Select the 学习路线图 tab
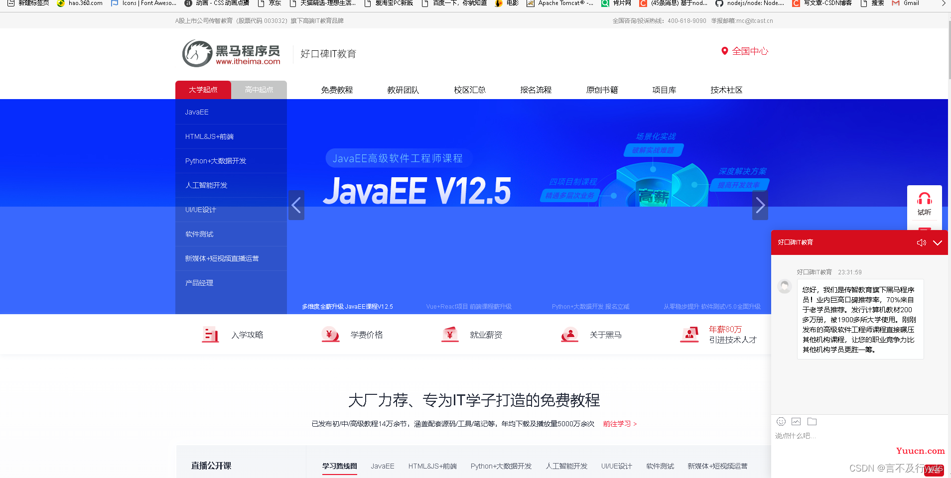Viewport: 951px width, 478px height. 339,466
